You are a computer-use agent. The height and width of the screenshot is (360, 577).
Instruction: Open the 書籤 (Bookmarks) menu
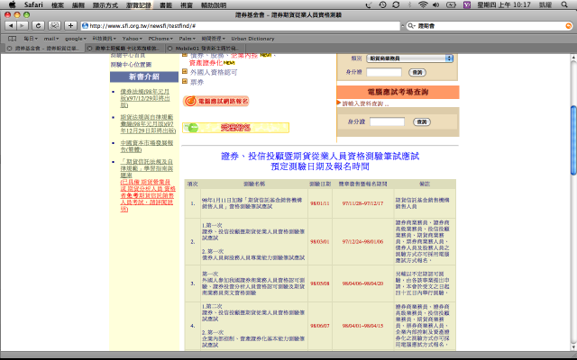[166, 5]
